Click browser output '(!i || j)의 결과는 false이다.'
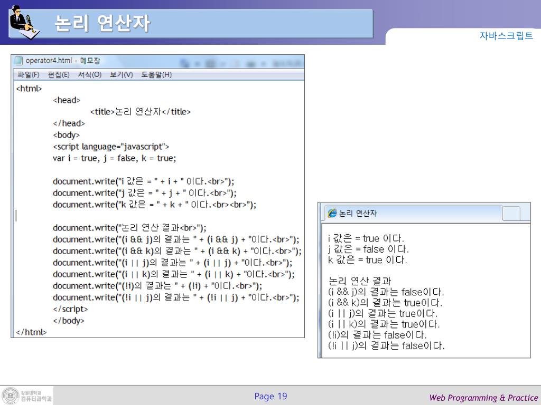The height and width of the screenshot is (405, 541). click(x=386, y=345)
